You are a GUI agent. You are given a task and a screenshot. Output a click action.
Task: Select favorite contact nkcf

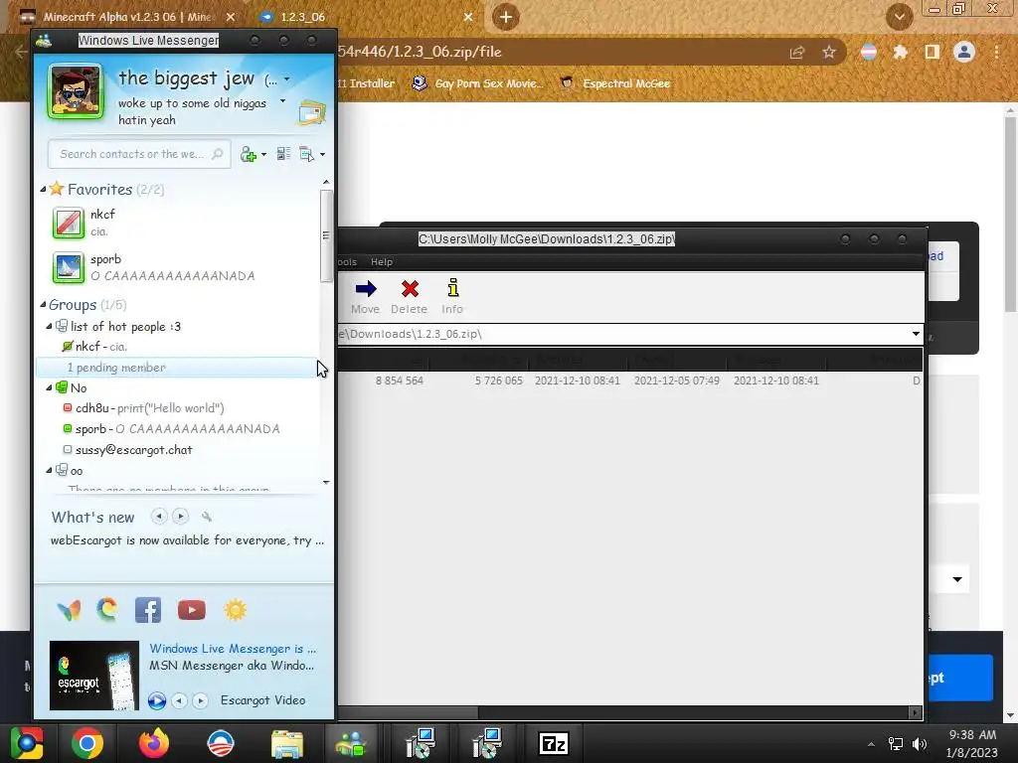coord(179,223)
